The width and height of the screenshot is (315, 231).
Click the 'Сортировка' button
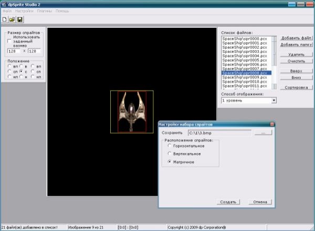click(296, 88)
